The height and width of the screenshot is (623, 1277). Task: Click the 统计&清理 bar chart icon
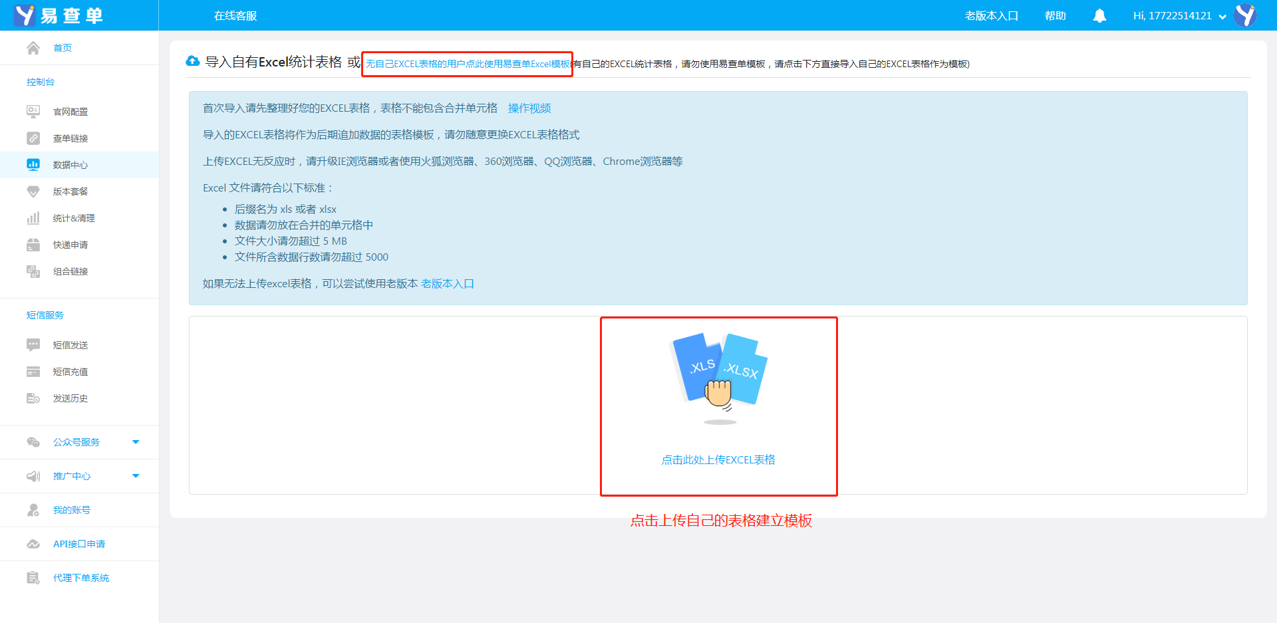(33, 218)
